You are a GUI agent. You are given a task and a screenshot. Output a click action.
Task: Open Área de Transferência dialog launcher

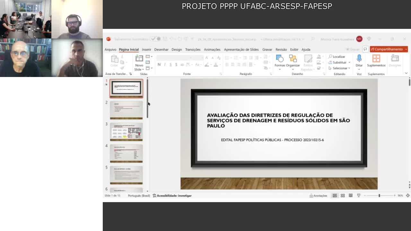point(130,74)
